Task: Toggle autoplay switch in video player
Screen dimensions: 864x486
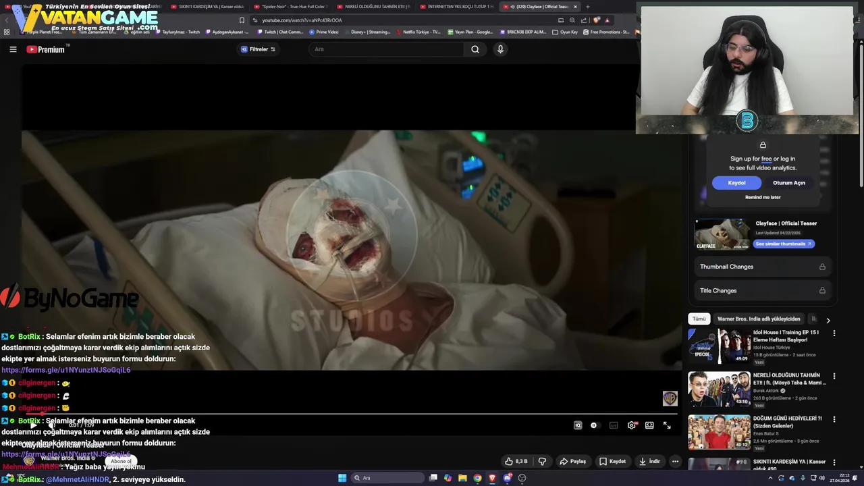Action: click(x=594, y=425)
